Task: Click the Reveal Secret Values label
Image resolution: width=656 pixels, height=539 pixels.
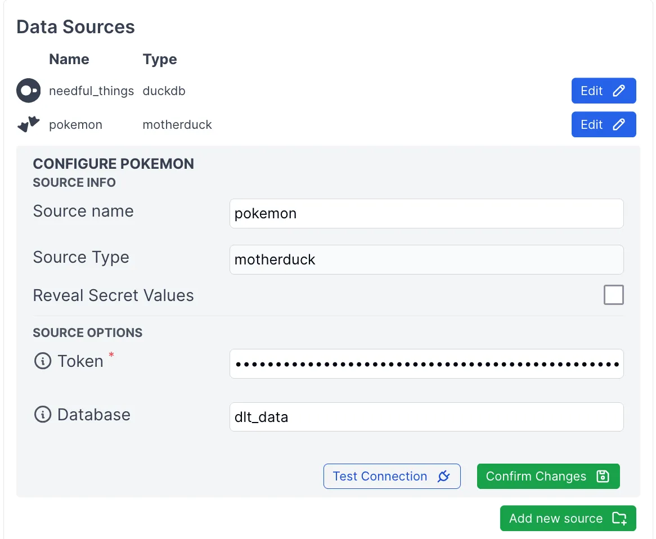Action: pyautogui.click(x=114, y=295)
